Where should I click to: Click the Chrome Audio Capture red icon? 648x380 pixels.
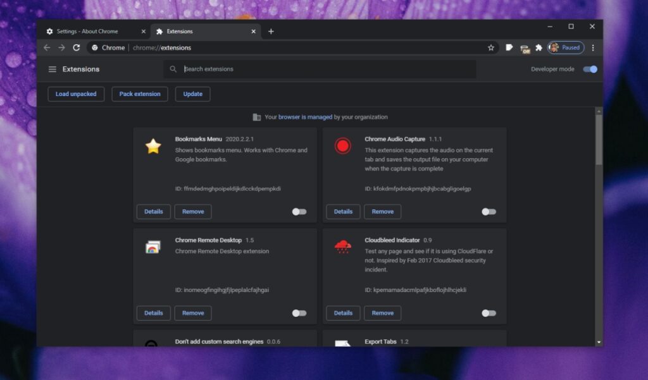tap(342, 145)
